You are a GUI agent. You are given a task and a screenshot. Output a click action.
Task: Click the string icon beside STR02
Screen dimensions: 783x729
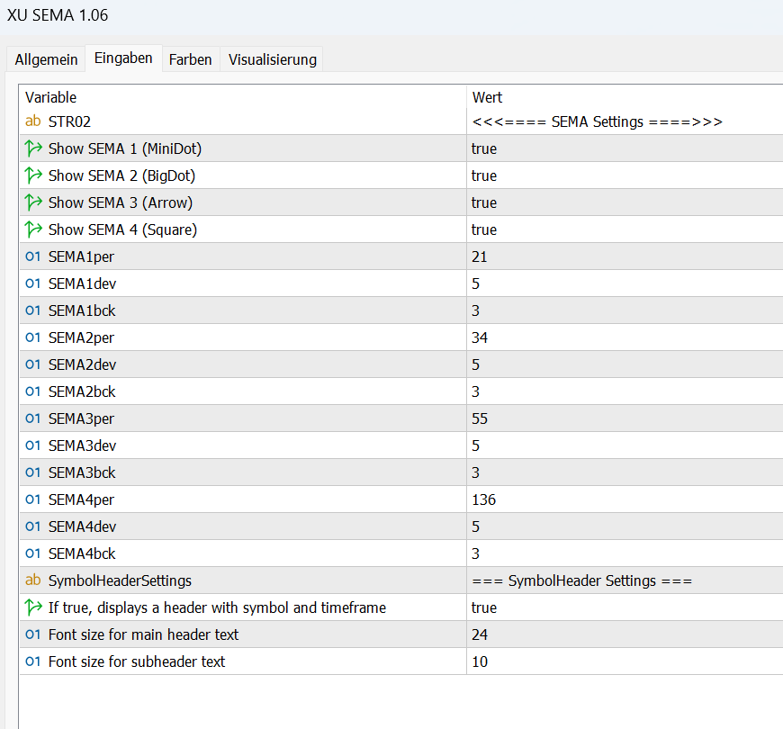coord(33,121)
